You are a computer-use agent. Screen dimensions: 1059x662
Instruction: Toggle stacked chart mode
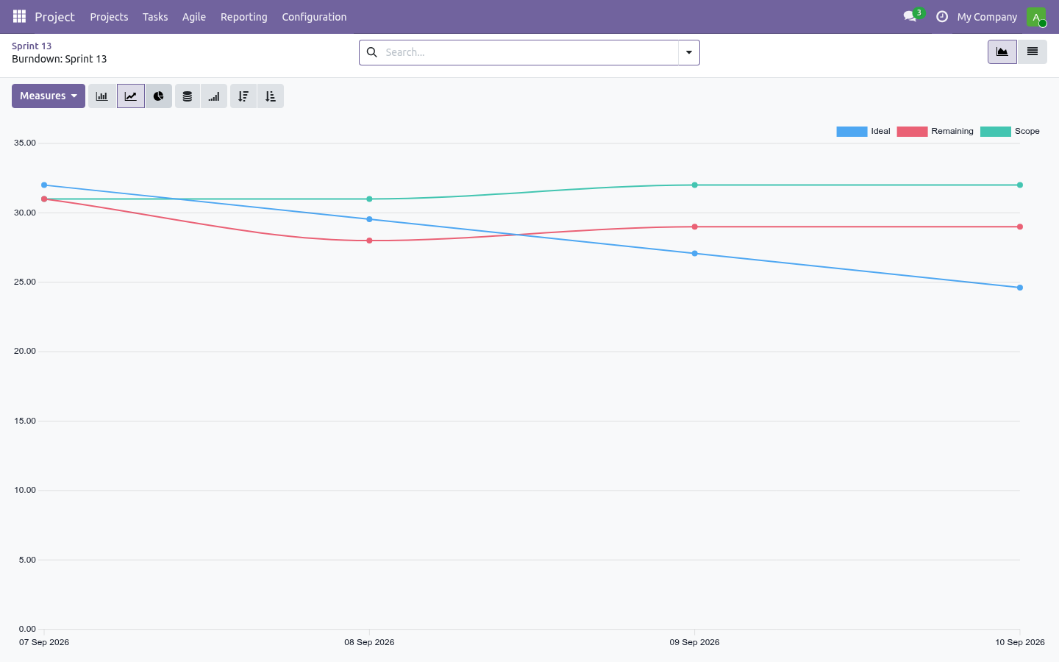(188, 96)
